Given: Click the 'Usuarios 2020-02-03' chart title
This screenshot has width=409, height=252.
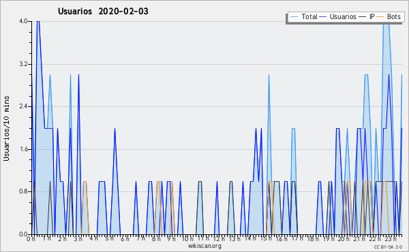Looking at the screenshot, I should (103, 11).
